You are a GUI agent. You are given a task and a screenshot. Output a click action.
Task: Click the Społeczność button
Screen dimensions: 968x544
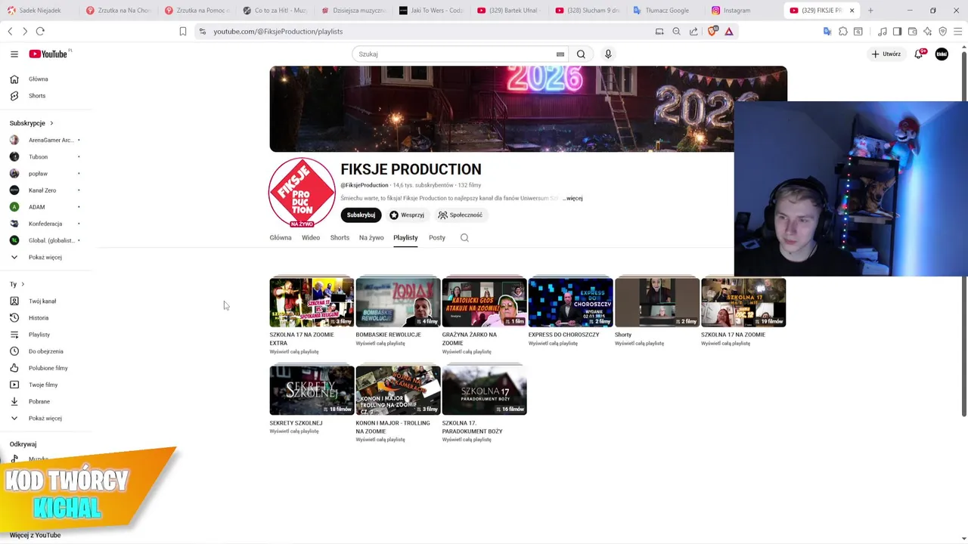coord(460,215)
